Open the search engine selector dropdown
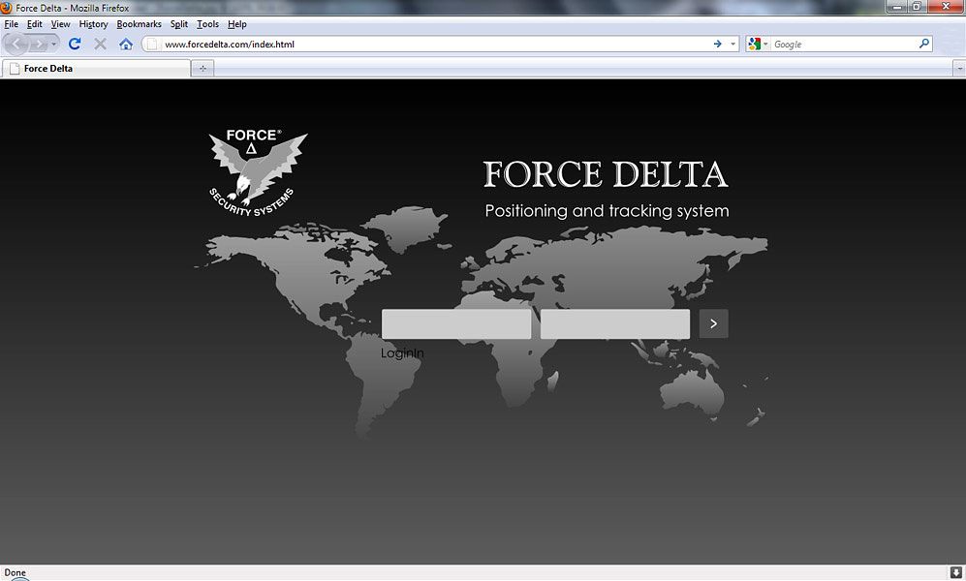The width and height of the screenshot is (966, 581). [x=767, y=44]
